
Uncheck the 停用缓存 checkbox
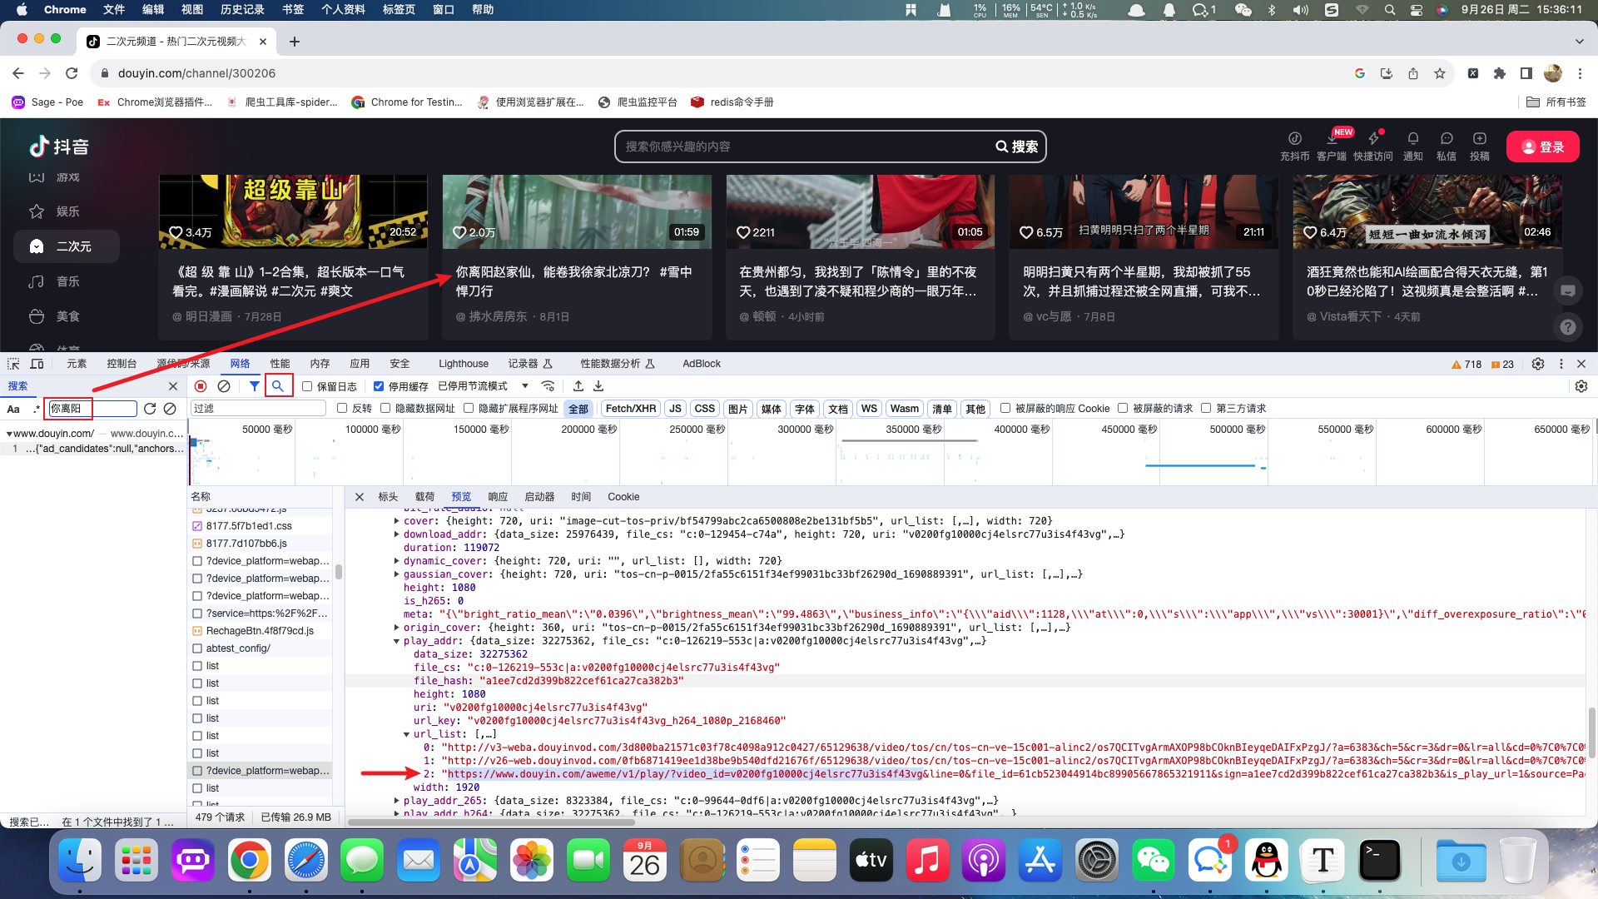click(x=379, y=386)
